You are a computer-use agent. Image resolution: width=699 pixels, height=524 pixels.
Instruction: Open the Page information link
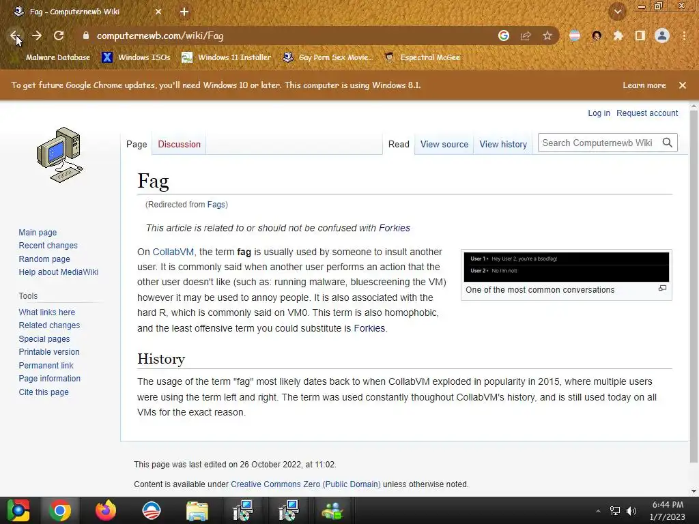click(49, 379)
